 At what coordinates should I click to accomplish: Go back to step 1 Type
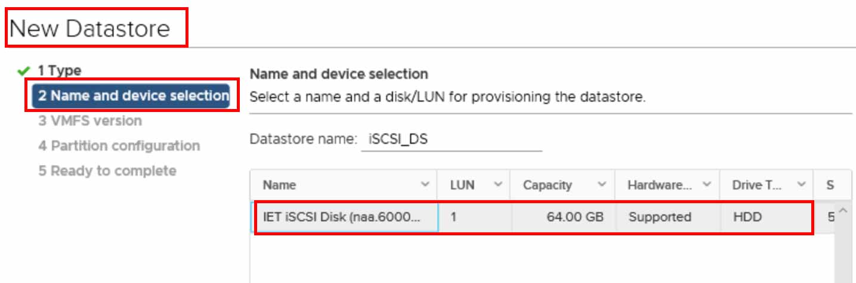(x=60, y=70)
